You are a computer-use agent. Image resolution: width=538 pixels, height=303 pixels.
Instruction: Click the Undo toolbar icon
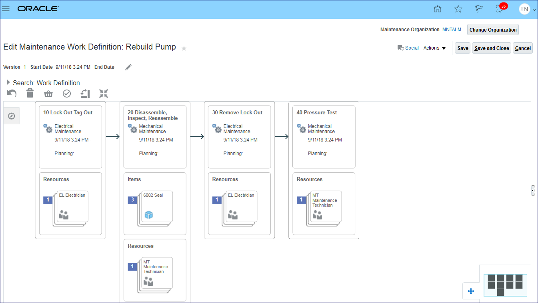click(12, 94)
